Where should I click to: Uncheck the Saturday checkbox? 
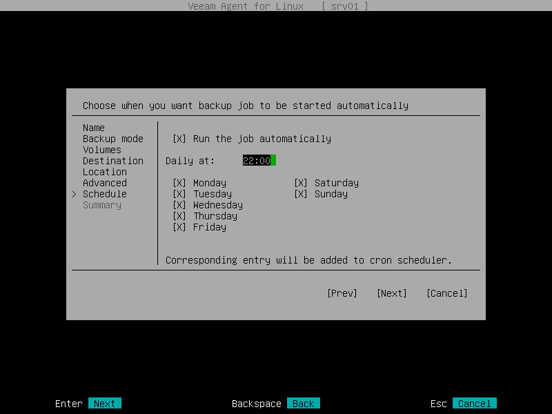[301, 183]
